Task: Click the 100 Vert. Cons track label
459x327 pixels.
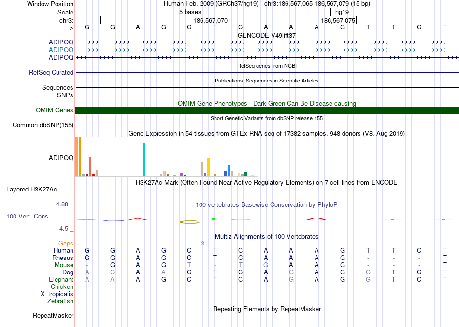Action: click(27, 216)
